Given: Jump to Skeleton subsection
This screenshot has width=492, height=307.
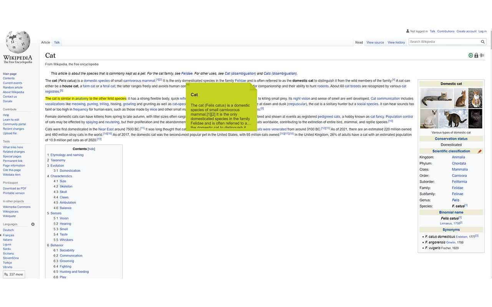Looking at the screenshot, I should pos(66,187).
